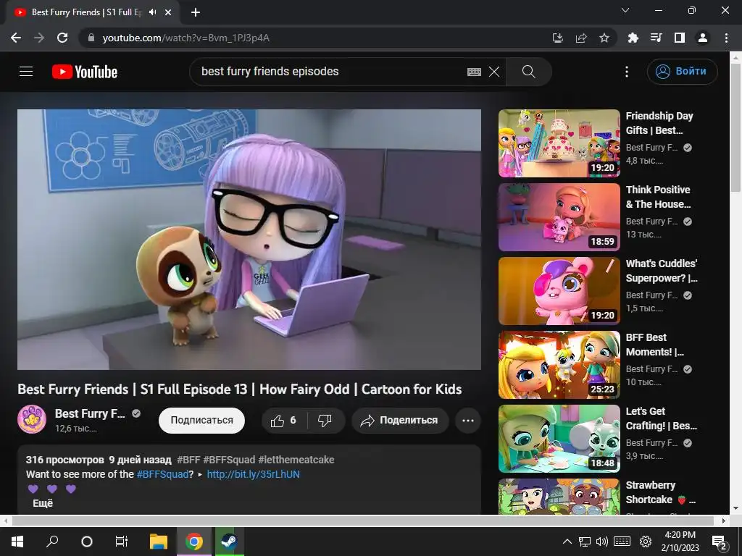This screenshot has width=742, height=556.
Task: Show hidden system tray icons
Action: coord(567,542)
